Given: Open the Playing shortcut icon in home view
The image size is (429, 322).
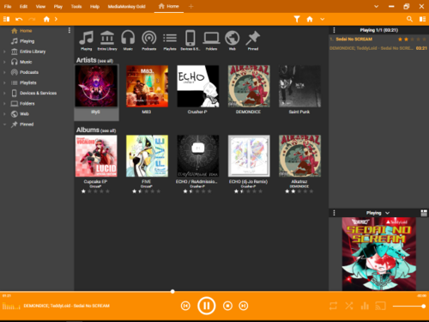Looking at the screenshot, I should pyautogui.click(x=87, y=38).
